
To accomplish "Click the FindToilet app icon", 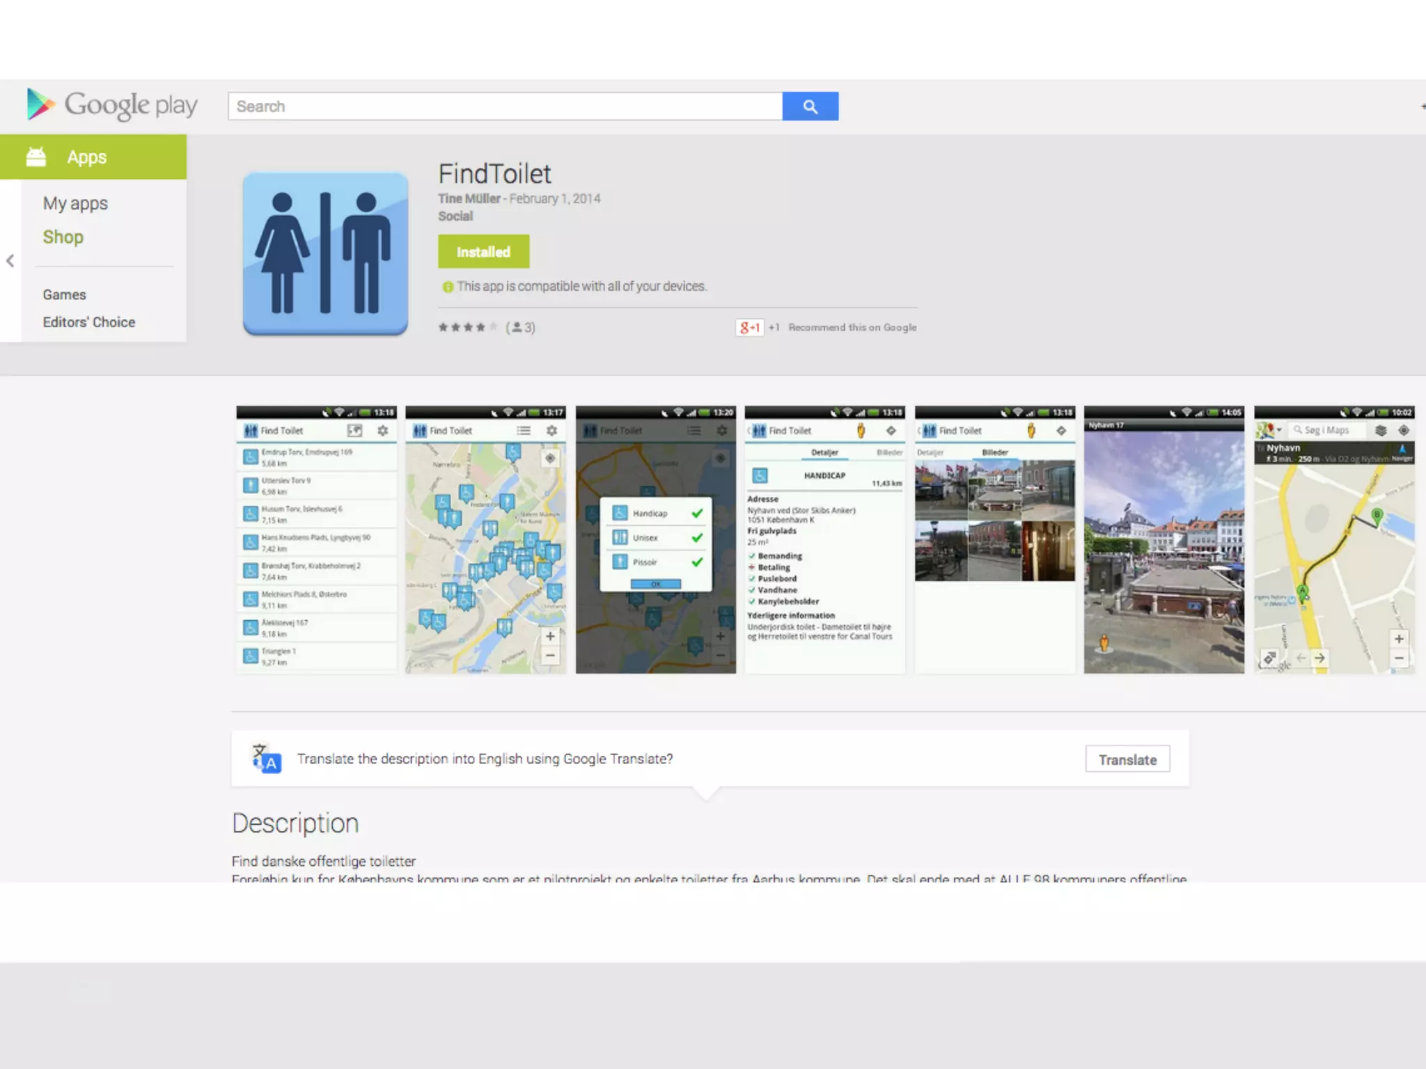I will coord(325,254).
